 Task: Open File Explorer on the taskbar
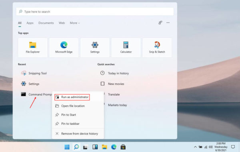(104, 147)
